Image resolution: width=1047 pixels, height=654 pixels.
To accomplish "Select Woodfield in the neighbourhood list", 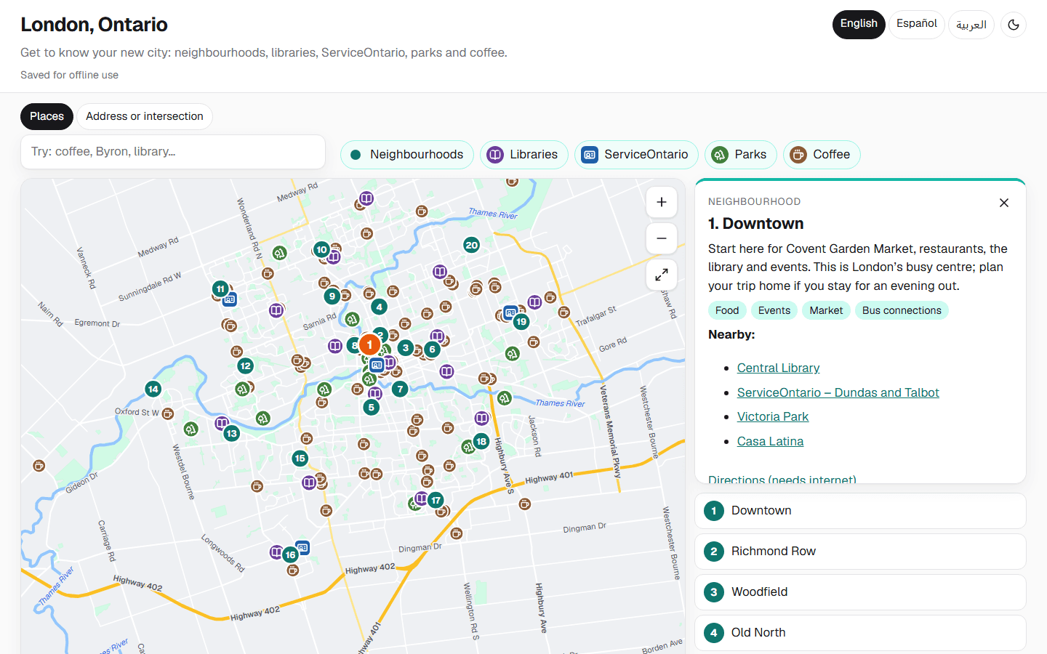I will tap(861, 592).
